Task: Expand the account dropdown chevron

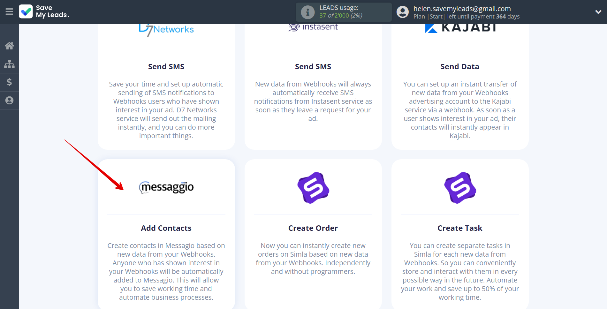Action: [598, 12]
